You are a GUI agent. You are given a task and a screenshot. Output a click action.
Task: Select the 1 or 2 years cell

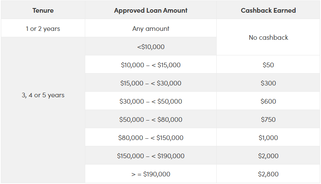coord(43,29)
